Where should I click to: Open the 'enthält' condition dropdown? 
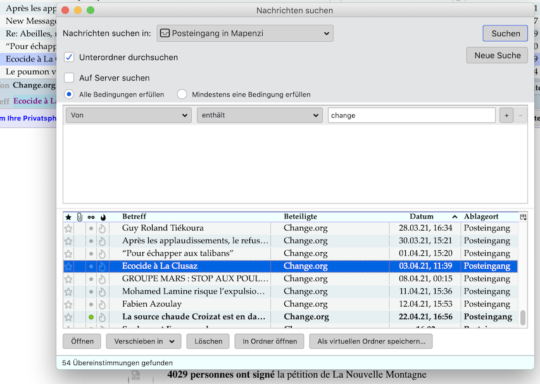pyautogui.click(x=260, y=115)
